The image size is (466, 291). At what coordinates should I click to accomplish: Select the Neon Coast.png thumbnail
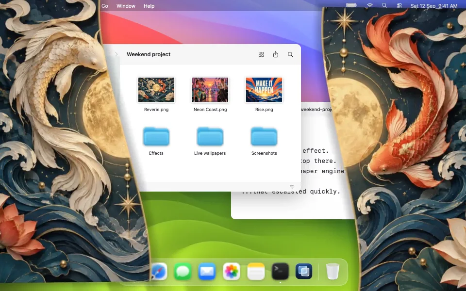(210, 90)
